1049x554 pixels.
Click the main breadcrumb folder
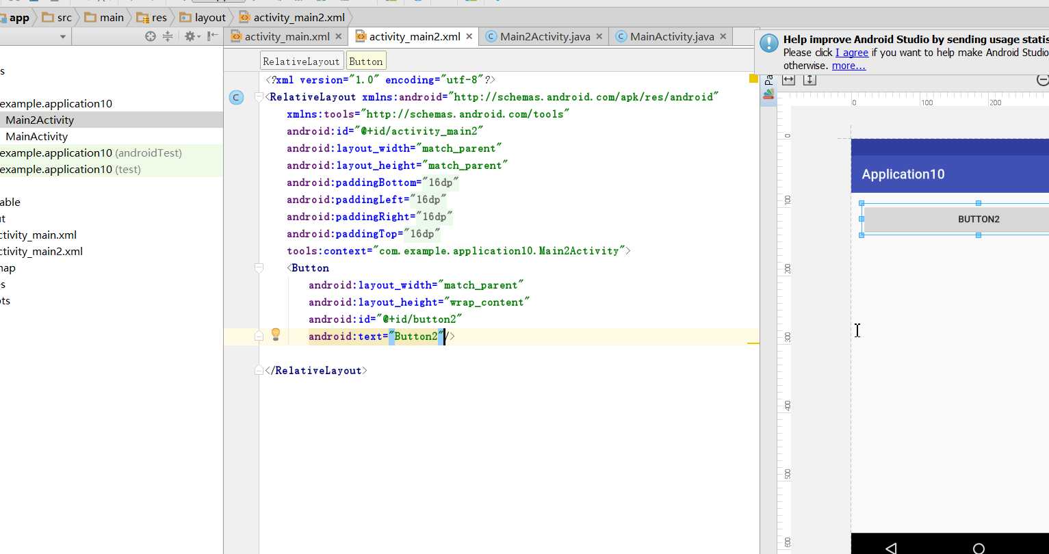click(x=104, y=17)
